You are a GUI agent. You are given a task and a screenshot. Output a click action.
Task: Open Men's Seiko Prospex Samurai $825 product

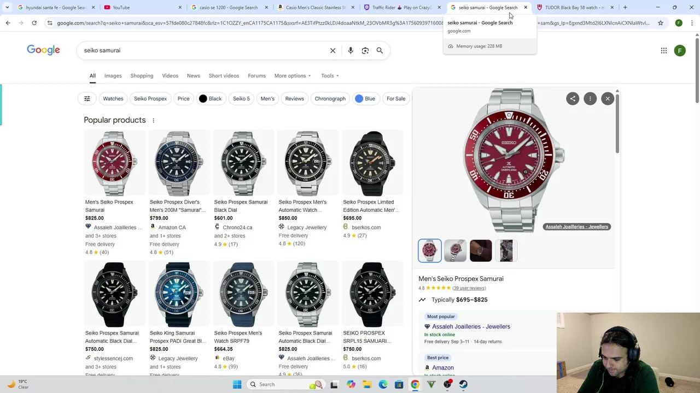pyautogui.click(x=115, y=192)
